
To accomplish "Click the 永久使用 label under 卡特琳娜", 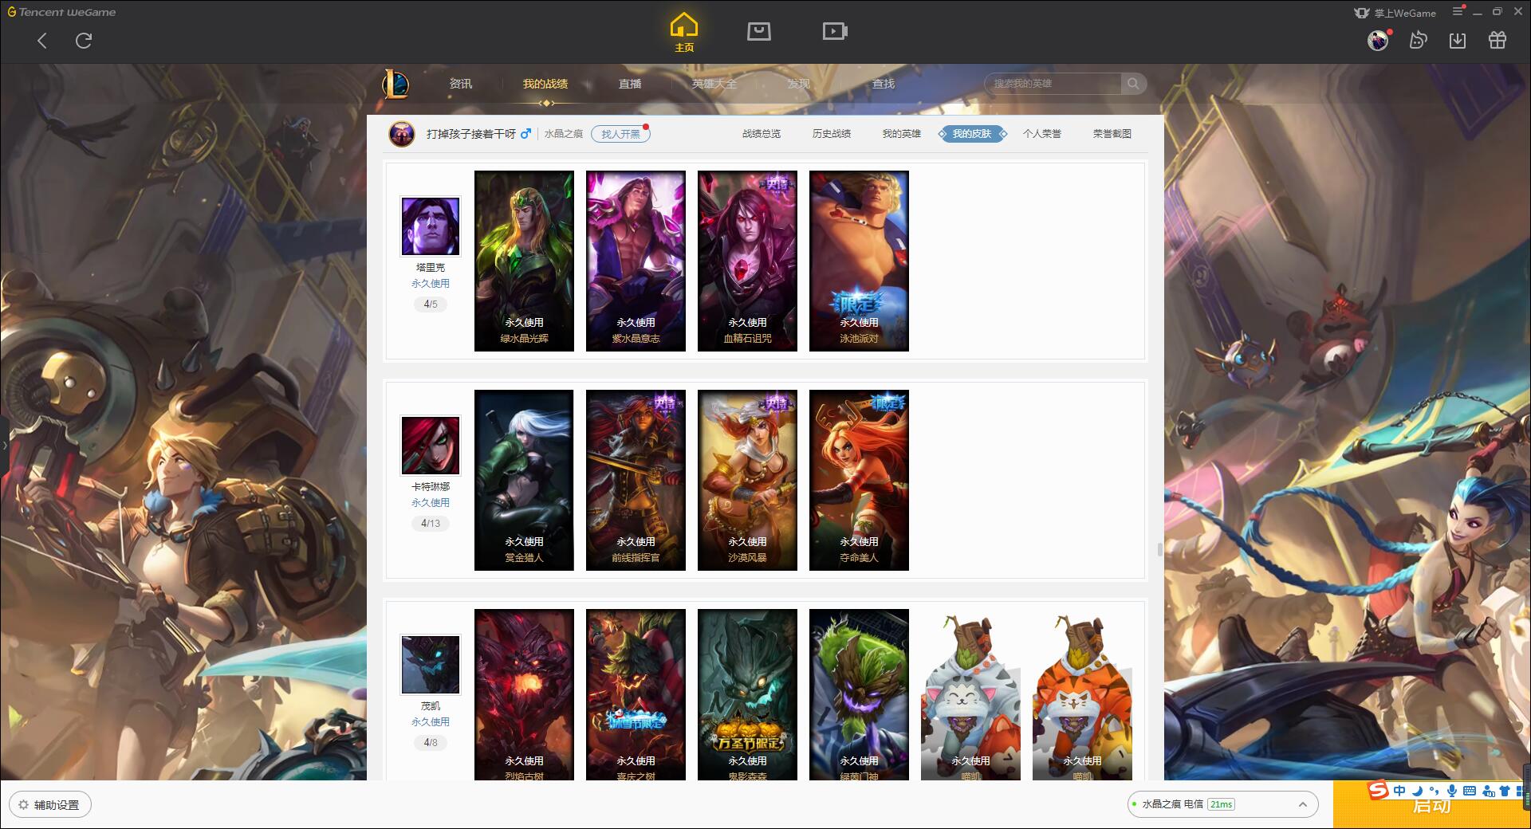I will [x=431, y=503].
